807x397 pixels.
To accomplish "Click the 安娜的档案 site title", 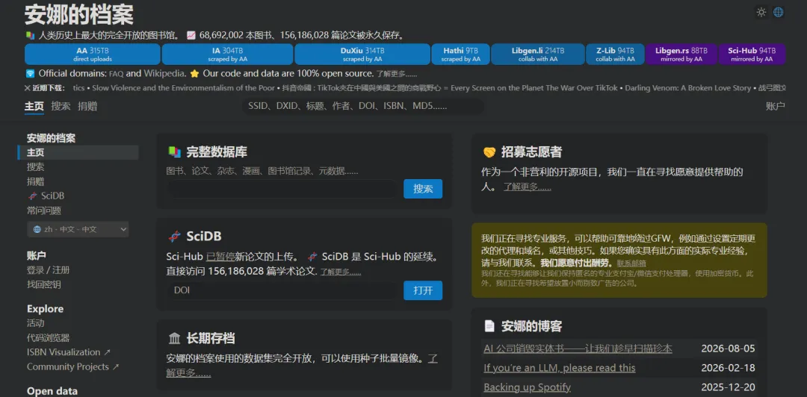I will [79, 15].
